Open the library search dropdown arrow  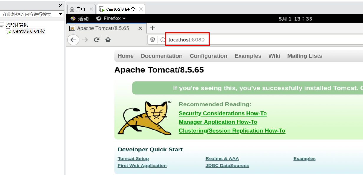point(60,14)
